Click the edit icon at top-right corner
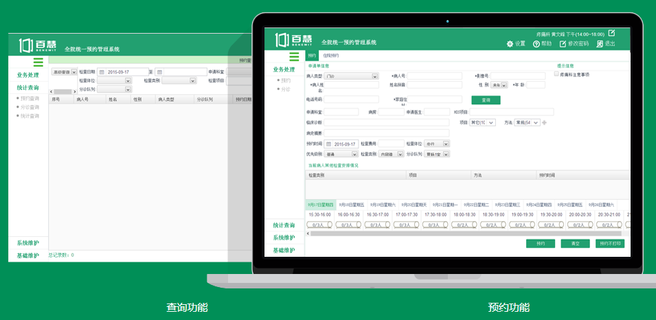The width and height of the screenshot is (656, 320). pos(611,34)
